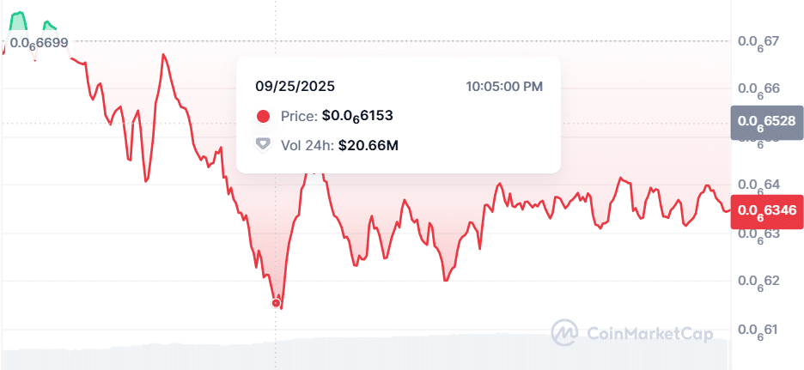This screenshot has height=370, width=804.
Task: Click the 0.0₆64 price axis label
Action: 758,185
